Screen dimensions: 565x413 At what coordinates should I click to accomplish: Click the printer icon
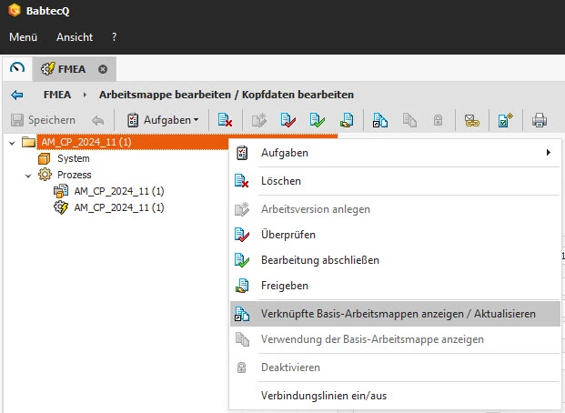(540, 120)
